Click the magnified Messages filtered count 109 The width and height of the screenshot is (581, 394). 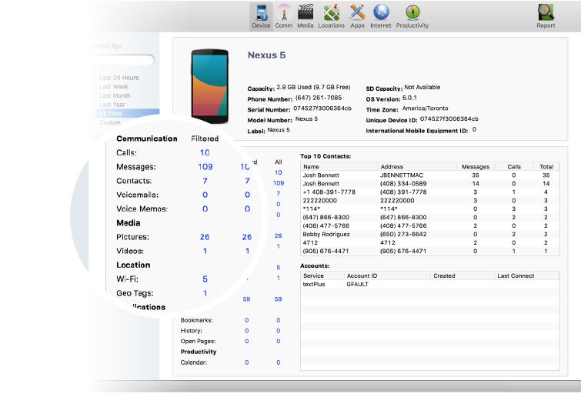click(205, 167)
